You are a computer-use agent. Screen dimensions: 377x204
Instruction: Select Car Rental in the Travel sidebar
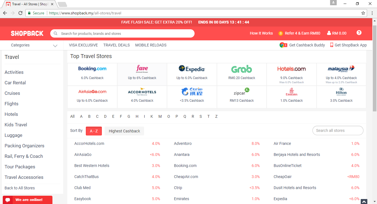pos(15,83)
